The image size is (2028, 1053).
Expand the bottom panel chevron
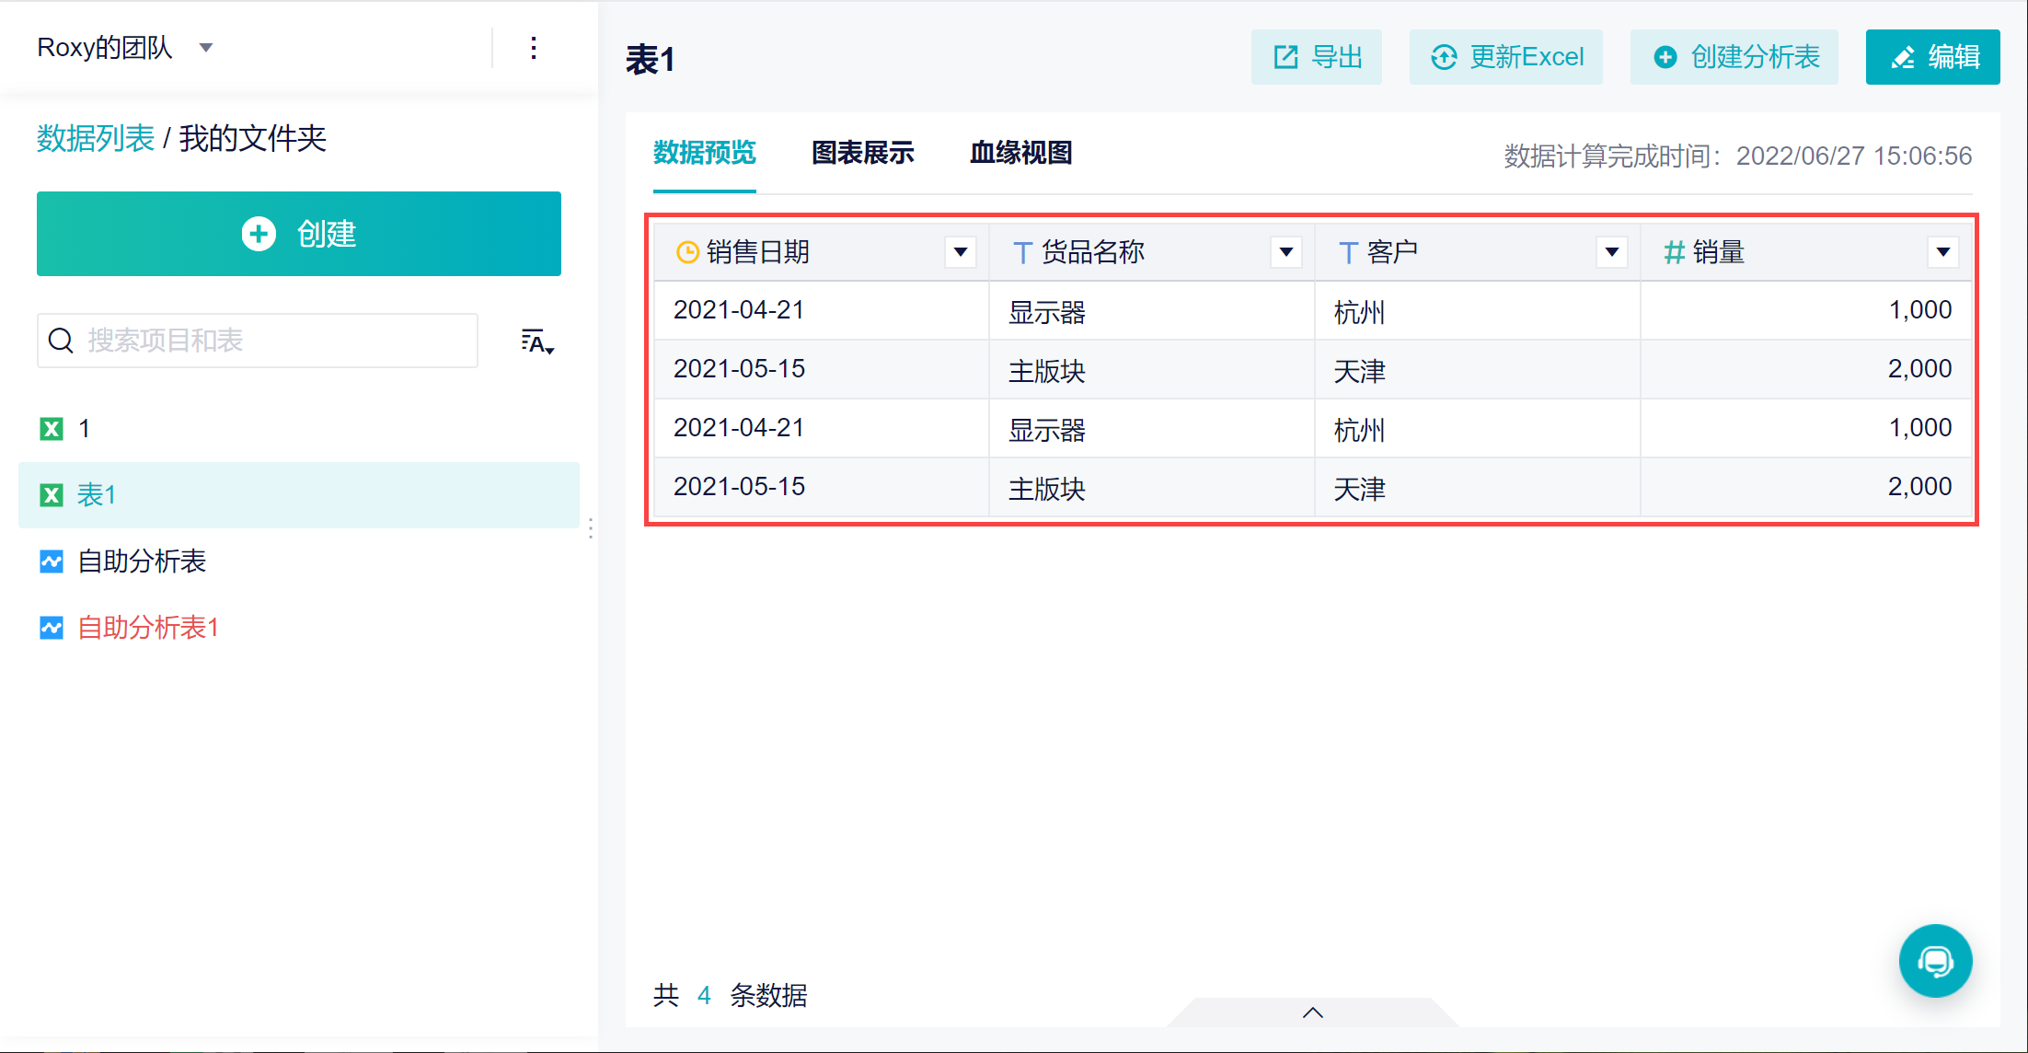pyautogui.click(x=1313, y=1012)
